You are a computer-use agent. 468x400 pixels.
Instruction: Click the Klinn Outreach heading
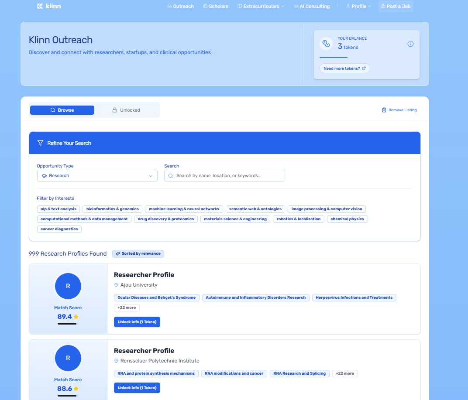click(x=61, y=40)
